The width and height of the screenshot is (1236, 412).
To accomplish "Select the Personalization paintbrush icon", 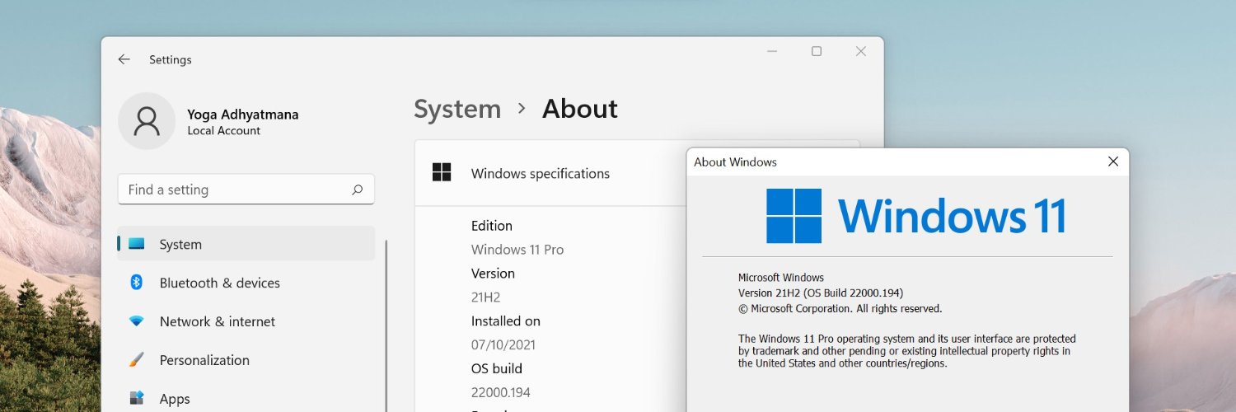I will [137, 360].
